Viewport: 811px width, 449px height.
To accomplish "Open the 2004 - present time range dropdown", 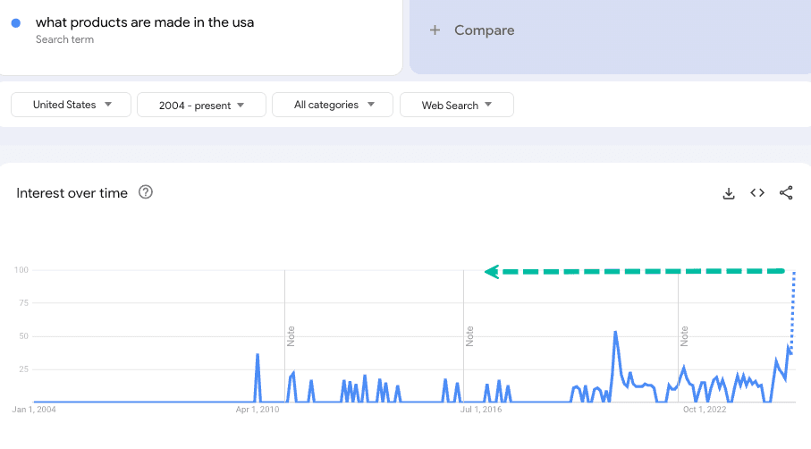I will pyautogui.click(x=201, y=105).
